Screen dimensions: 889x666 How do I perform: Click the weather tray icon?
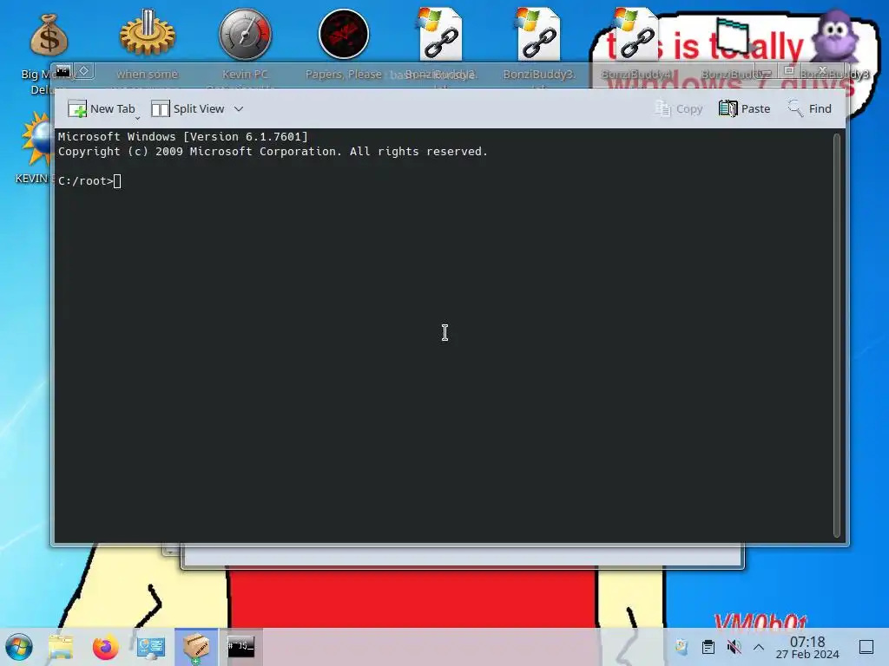pyautogui.click(x=682, y=647)
